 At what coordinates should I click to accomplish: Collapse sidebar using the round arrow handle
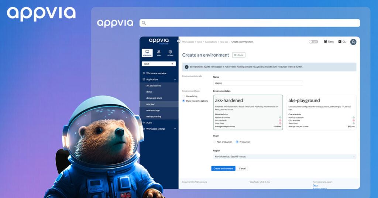pyautogui.click(x=179, y=41)
